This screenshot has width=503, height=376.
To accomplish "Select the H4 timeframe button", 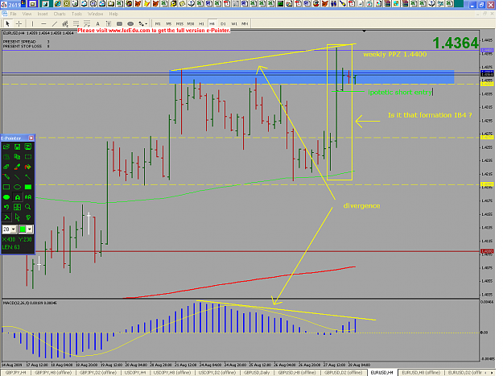I will tap(212, 23).
